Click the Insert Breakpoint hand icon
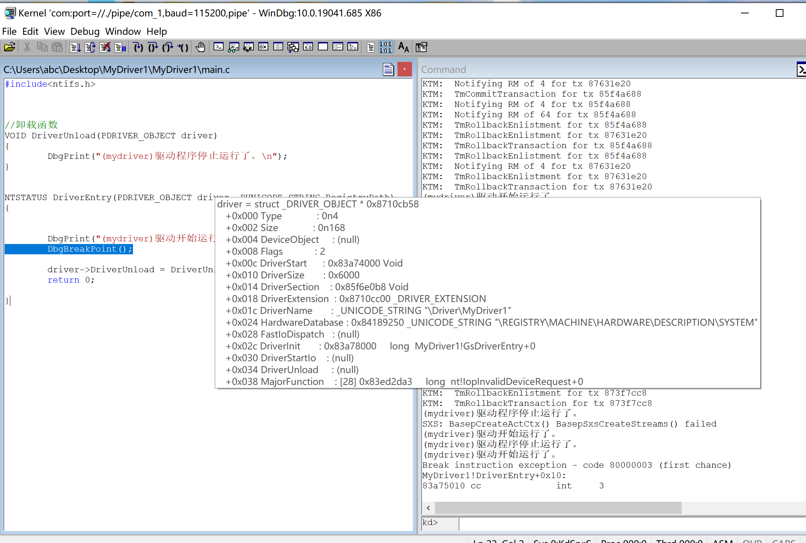806x543 pixels. pos(200,47)
